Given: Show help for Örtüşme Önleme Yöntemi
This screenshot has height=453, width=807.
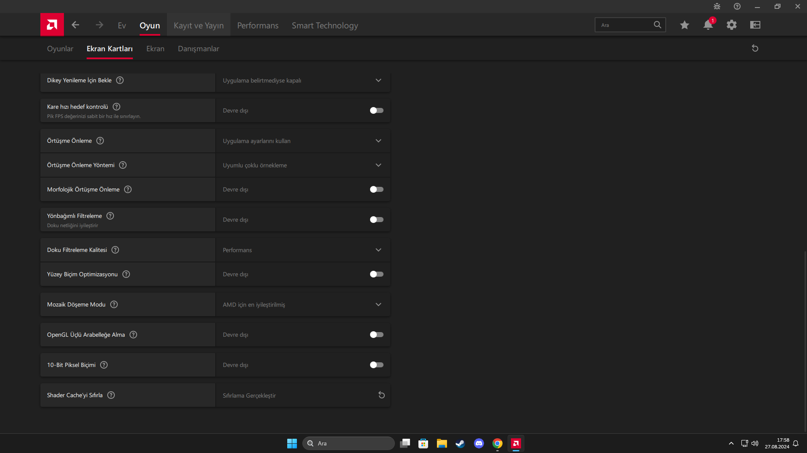Looking at the screenshot, I should (123, 165).
